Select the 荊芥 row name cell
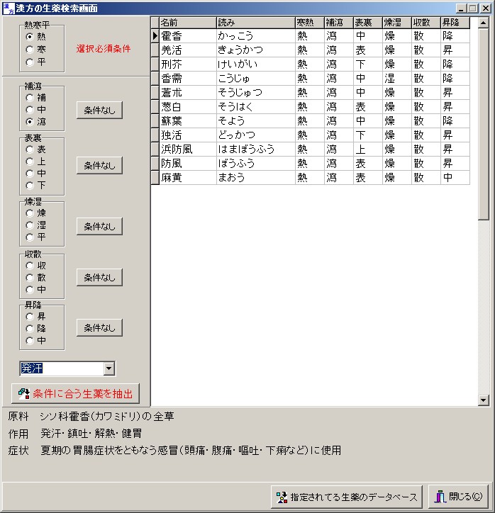 tap(188, 64)
